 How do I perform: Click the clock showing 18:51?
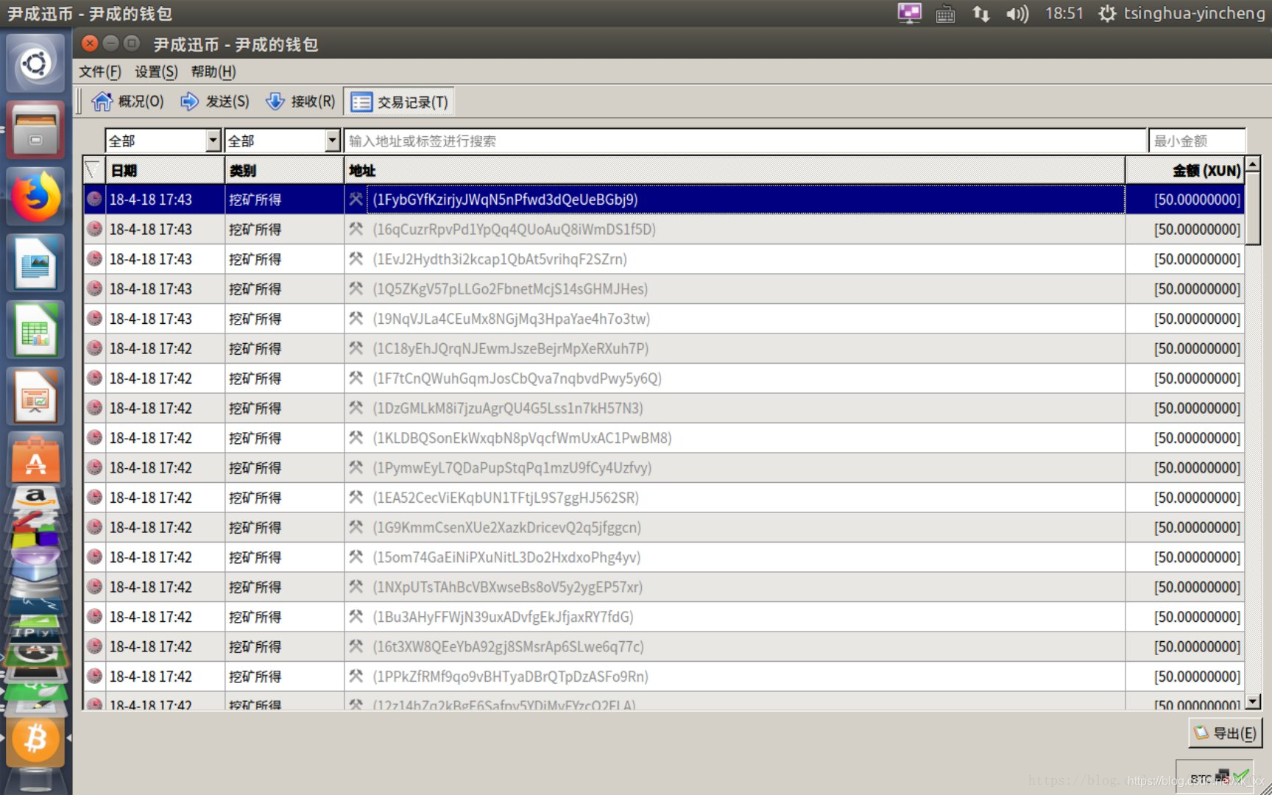pos(1064,13)
